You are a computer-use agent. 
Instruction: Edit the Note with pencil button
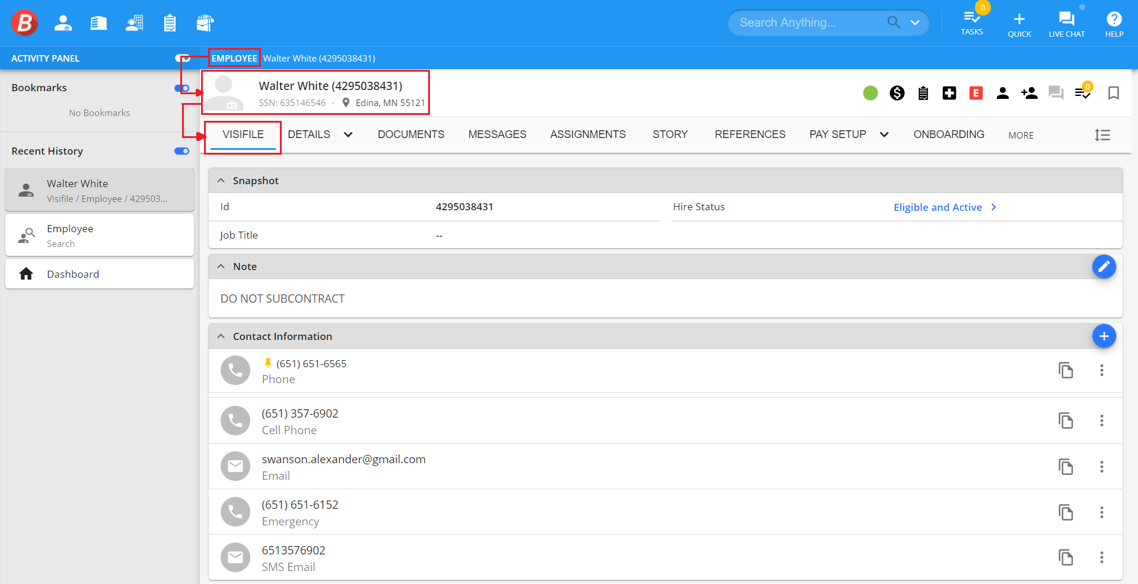[x=1104, y=267]
